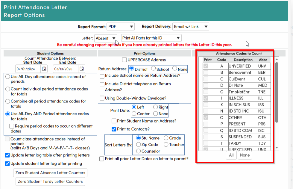Open the Report Delivery dropdown

click(191, 27)
